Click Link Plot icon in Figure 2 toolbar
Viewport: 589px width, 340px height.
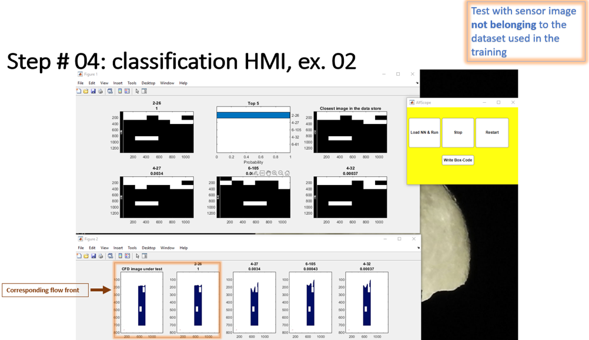tap(111, 256)
